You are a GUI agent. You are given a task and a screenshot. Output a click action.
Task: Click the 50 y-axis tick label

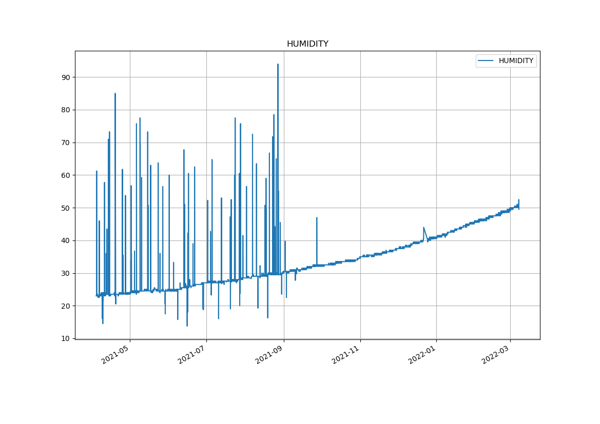(x=66, y=208)
